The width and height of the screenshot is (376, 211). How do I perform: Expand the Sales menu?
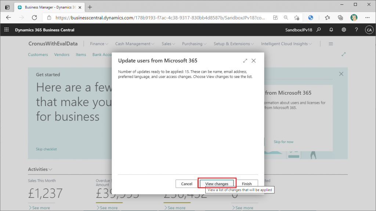[168, 44]
